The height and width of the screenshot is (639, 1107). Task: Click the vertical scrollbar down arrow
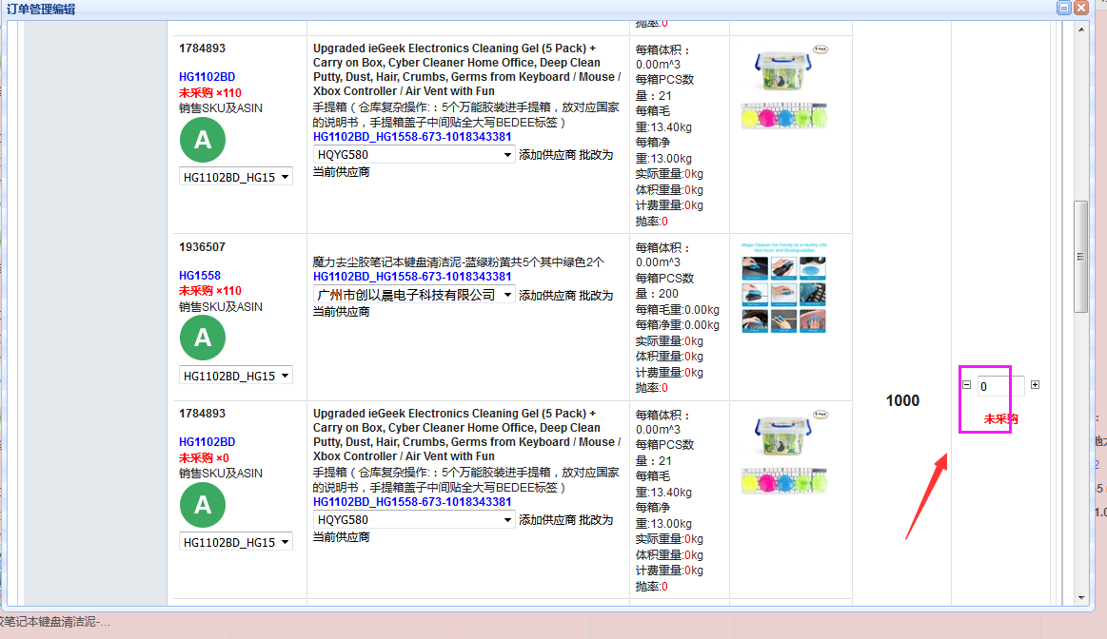click(x=1081, y=597)
